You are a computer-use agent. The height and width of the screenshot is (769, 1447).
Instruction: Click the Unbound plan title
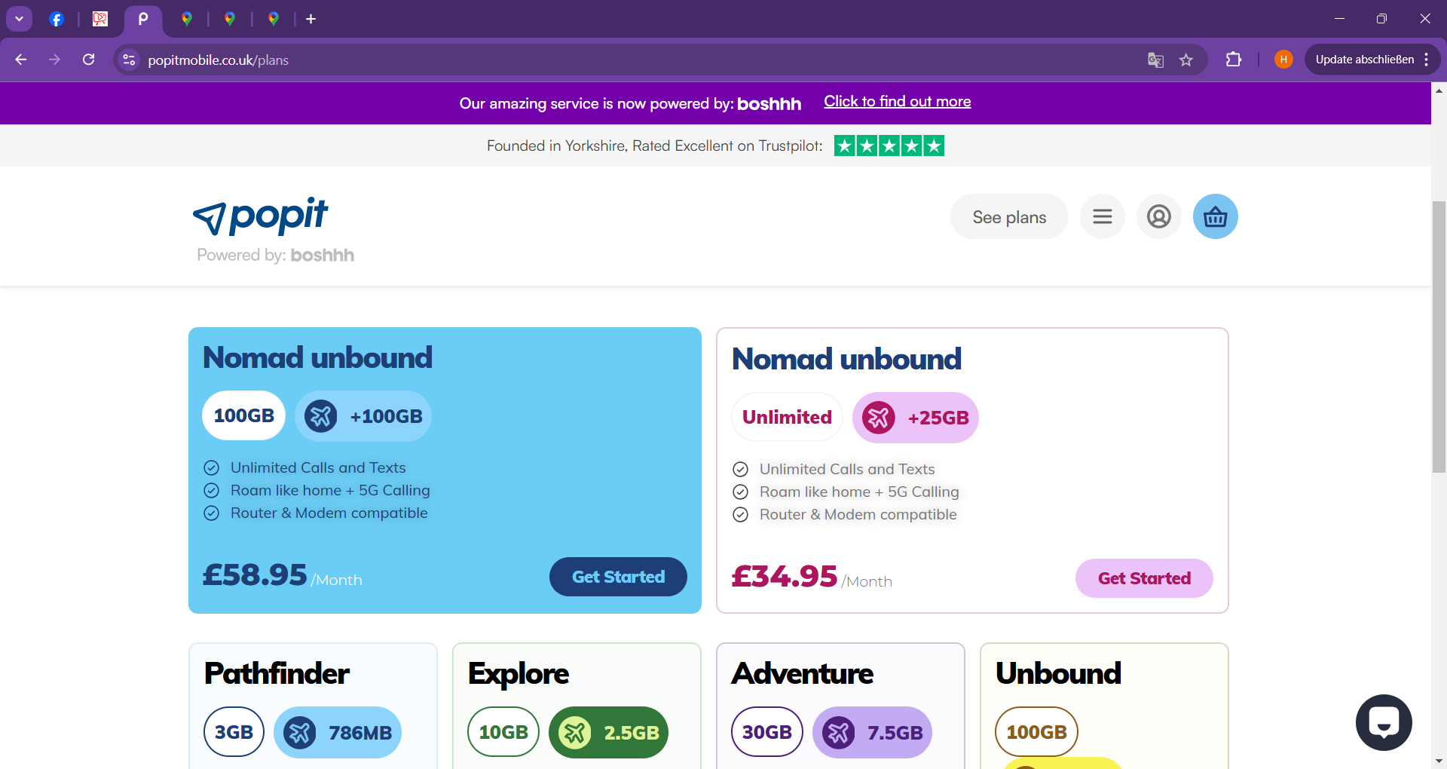[x=1058, y=674]
